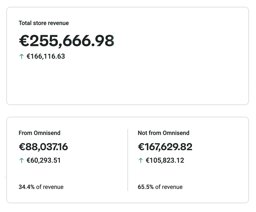The image size is (256, 212).
Task: Click the euro sign in €88,037.16
Action: tap(22, 147)
